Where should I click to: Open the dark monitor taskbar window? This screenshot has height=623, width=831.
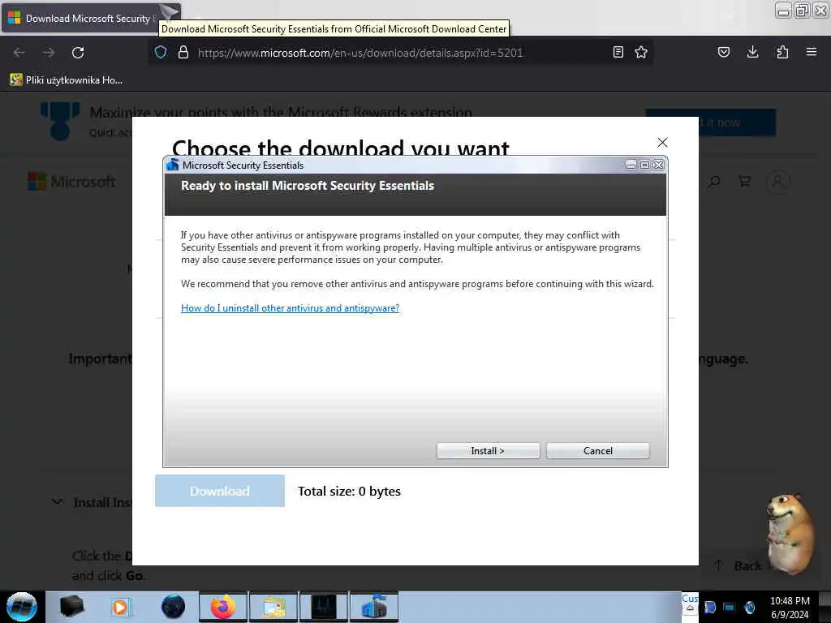pyautogui.click(x=324, y=607)
